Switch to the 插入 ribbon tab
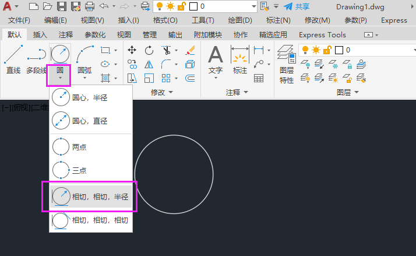Screen dimensions: 416x256 click(40, 35)
